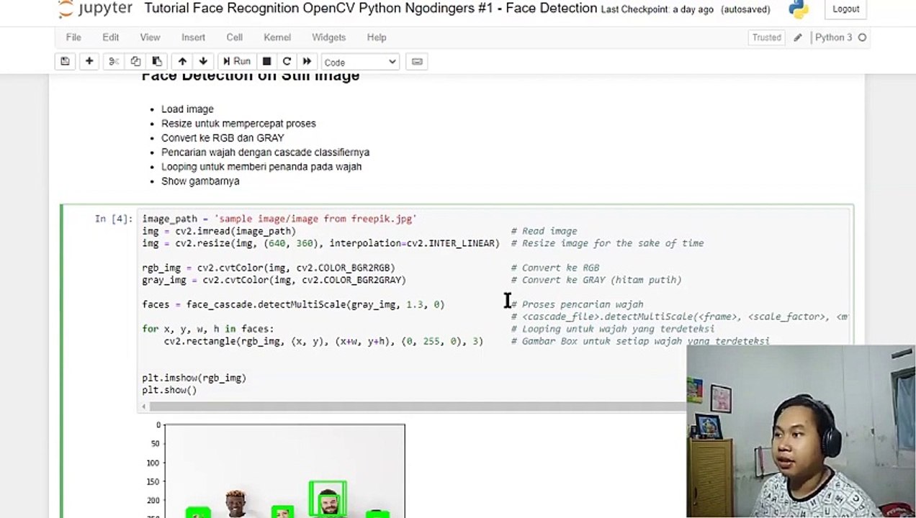The image size is (916, 518).
Task: Open the File menu
Action: tap(73, 37)
